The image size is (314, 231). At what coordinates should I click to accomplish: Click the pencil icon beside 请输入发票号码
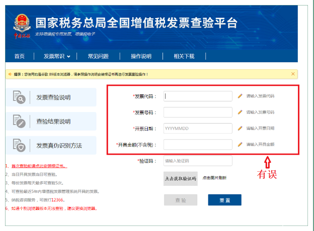click(x=240, y=112)
